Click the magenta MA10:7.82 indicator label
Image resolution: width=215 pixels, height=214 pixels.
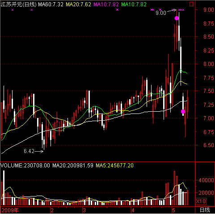[x=106, y=4]
